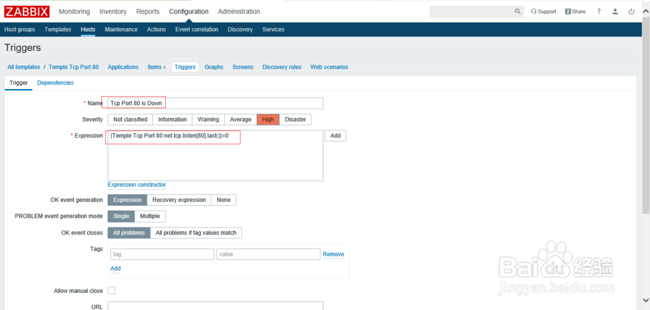
Task: Set OK event generation to None
Action: (x=224, y=200)
